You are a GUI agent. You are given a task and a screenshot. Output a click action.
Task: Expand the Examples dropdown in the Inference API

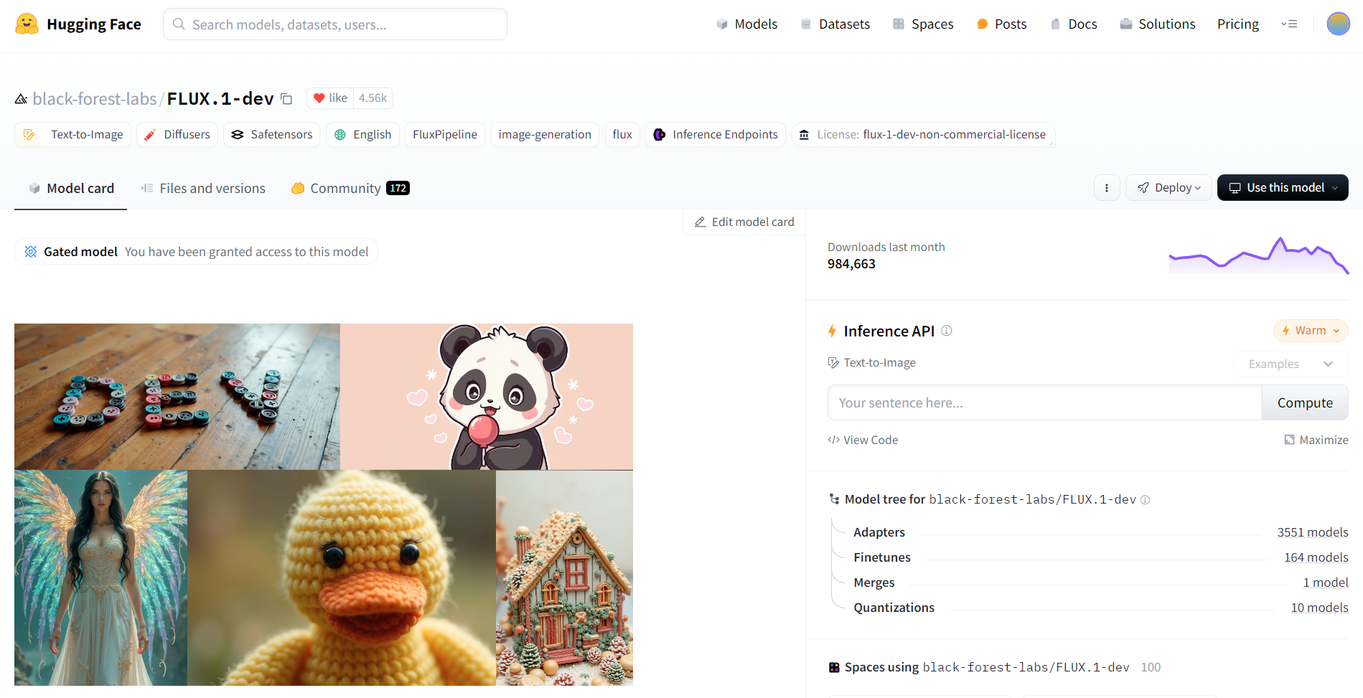(x=1289, y=364)
